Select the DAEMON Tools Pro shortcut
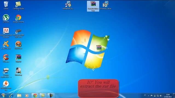The image size is (175, 98). click(x=6, y=86)
